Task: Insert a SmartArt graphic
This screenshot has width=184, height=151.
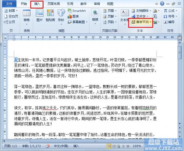Action: (x=76, y=11)
